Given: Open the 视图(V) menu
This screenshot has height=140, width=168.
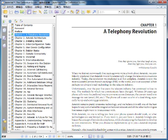Looking at the screenshot, I should tap(29, 7).
